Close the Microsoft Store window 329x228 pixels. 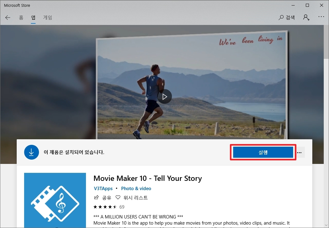322,6
